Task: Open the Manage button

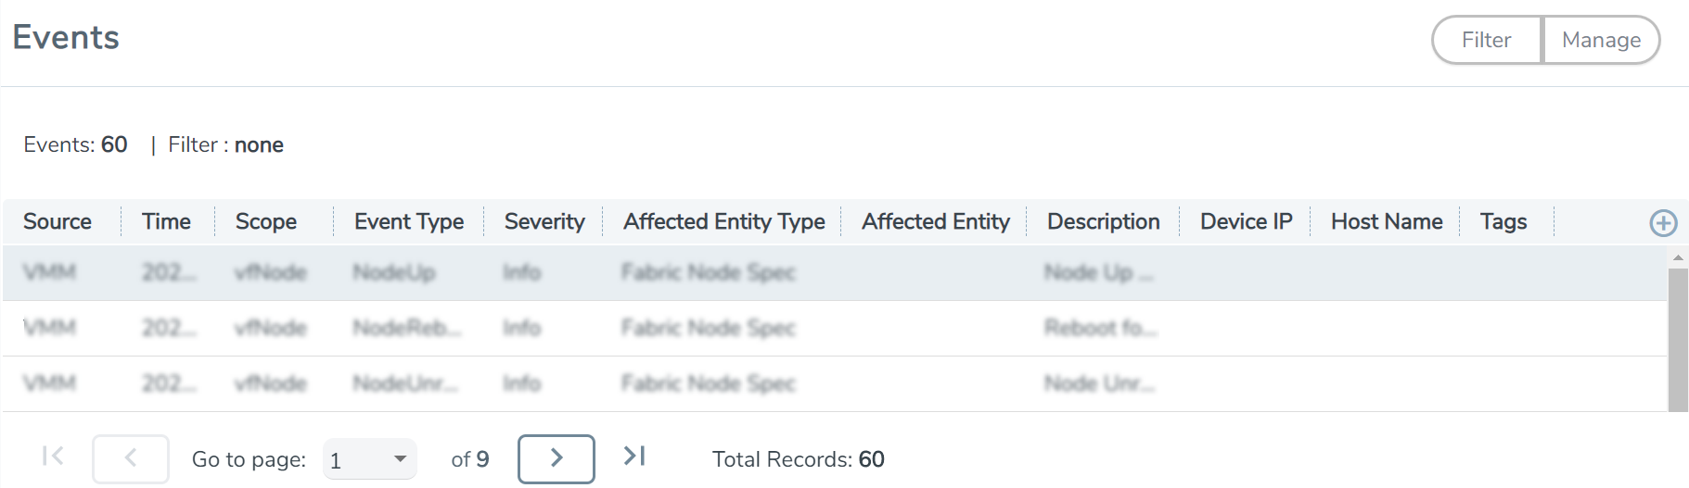Action: pos(1601,40)
